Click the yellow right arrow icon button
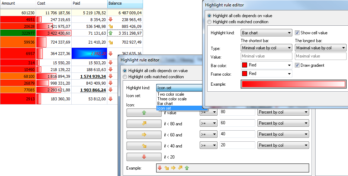Image resolution: width=348 pixels, height=176 pixels. 144,135
